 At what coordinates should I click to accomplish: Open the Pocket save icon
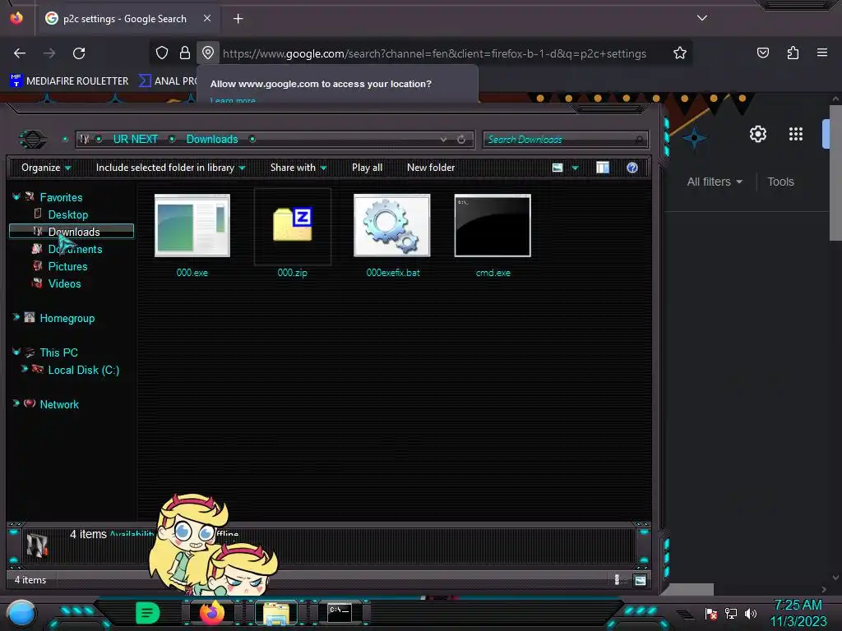(x=763, y=53)
